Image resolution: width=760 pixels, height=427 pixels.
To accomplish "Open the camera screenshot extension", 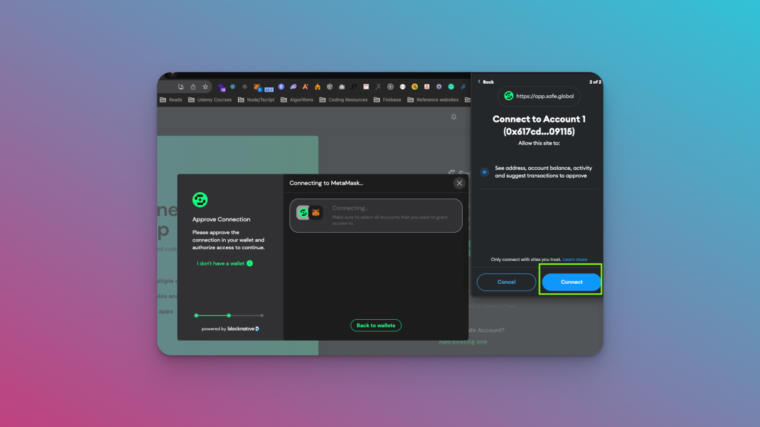I will (342, 87).
